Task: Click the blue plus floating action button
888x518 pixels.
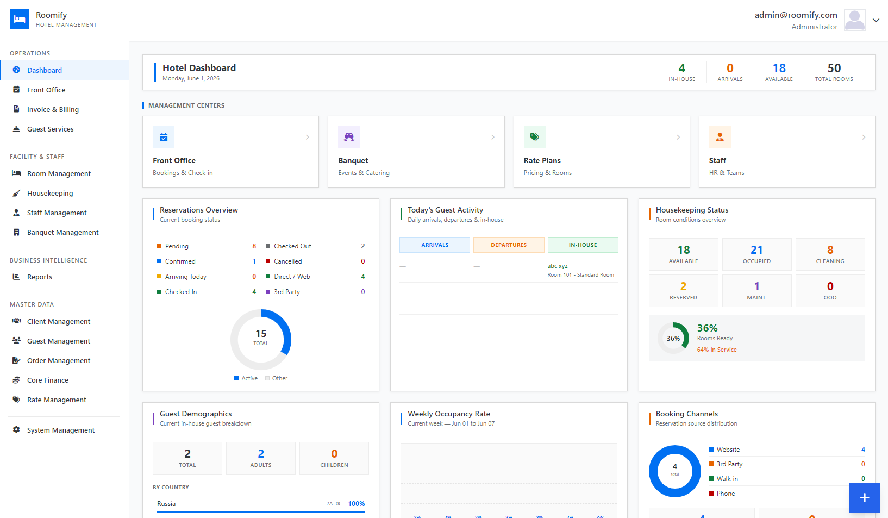Action: [x=865, y=498]
